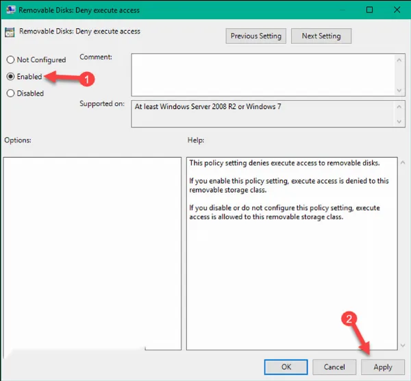Maximize the policy settings window
Screen dimensions: 411x381
[x=370, y=10]
